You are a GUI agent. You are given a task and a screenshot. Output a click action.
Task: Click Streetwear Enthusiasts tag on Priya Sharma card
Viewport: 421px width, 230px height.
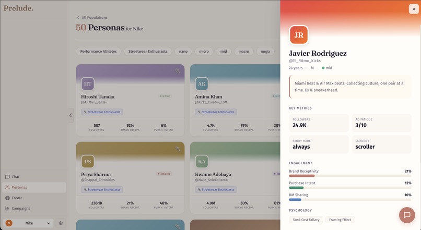(102, 190)
